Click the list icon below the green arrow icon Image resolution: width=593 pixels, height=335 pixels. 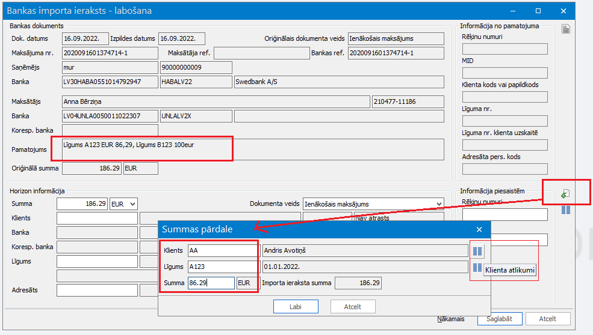pos(566,210)
